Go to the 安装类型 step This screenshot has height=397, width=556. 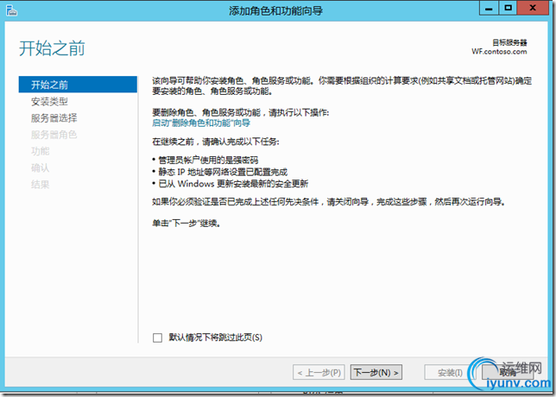[49, 101]
